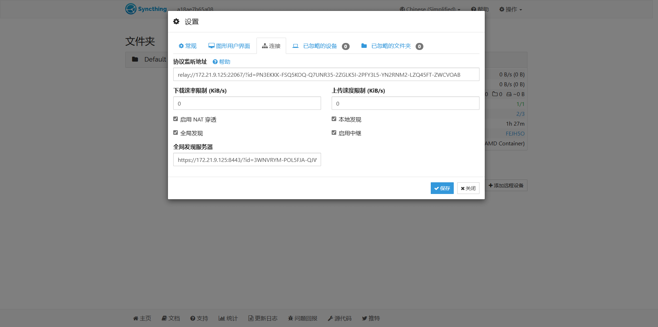This screenshot has height=327, width=658.
Task: Open 统计 statistics chart icon in footer
Action: click(x=222, y=319)
